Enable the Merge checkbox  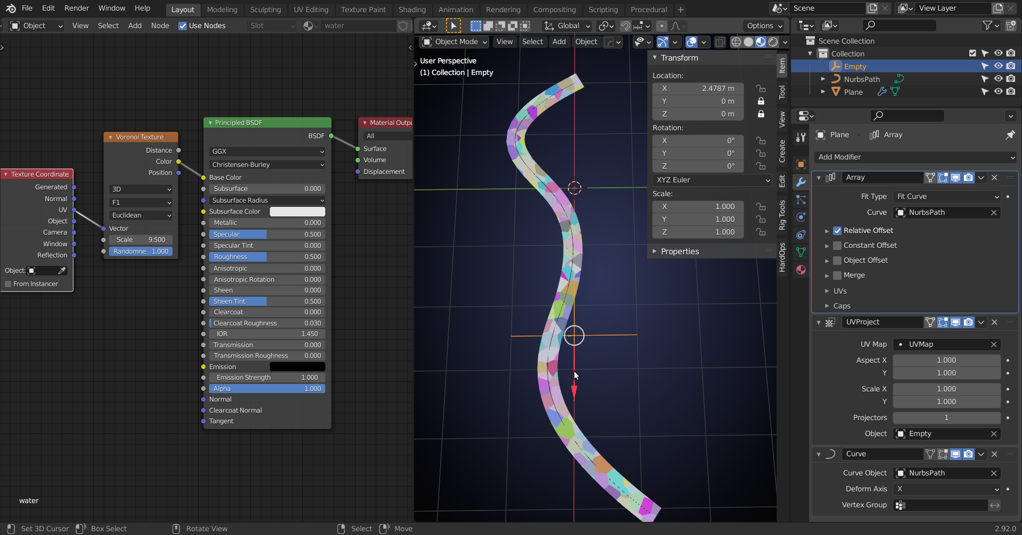837,275
